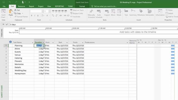Click the Paste icon in Clipboard group
This screenshot has width=178, height=100.
[11, 12]
